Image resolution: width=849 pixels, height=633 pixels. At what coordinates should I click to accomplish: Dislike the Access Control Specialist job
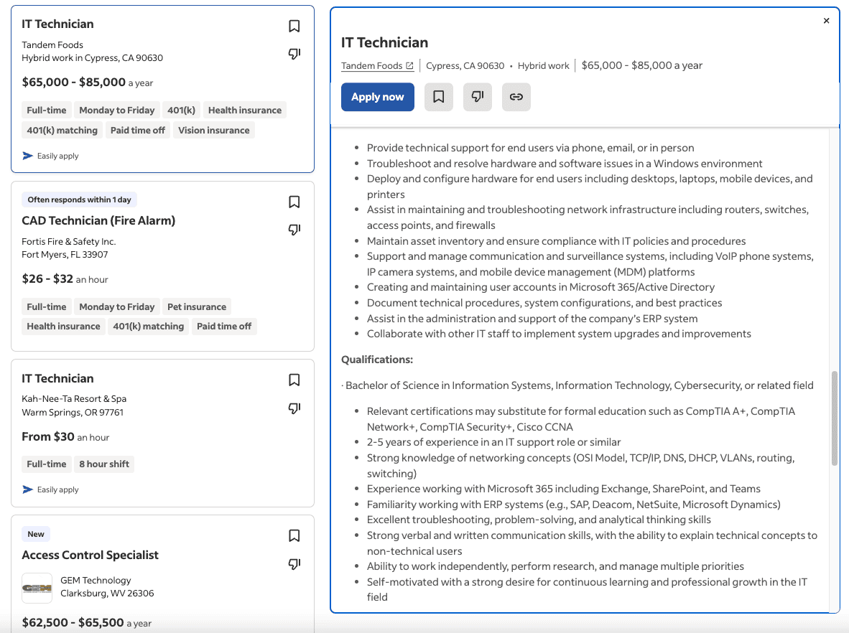[x=294, y=564]
